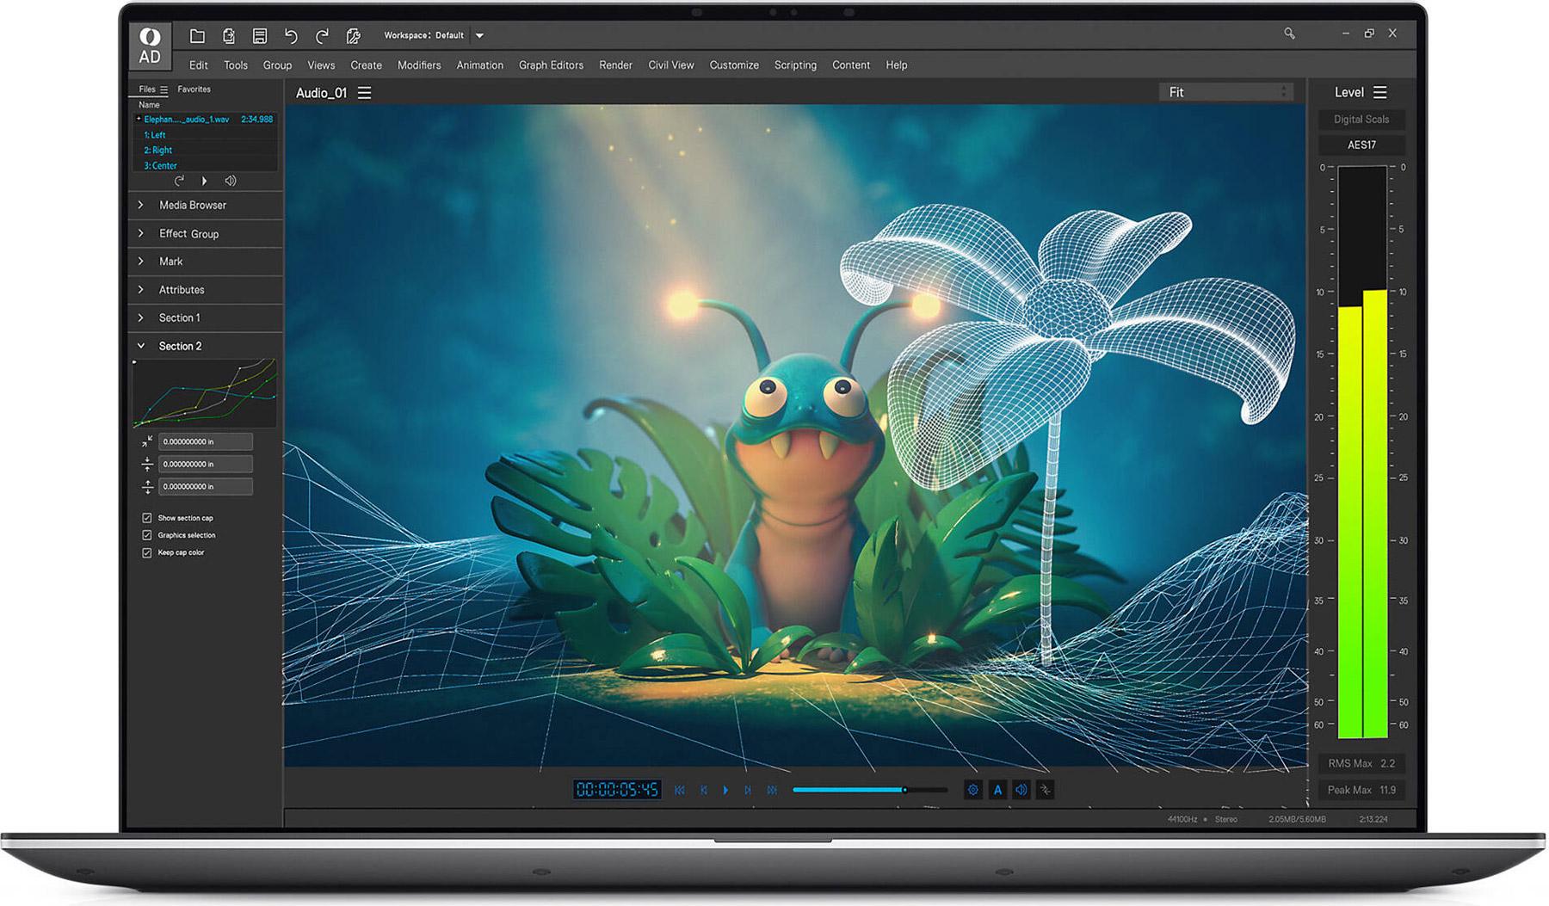Screen dimensions: 1549x906
Task: Toggle the Show section cap checkbox
Action: (x=147, y=518)
